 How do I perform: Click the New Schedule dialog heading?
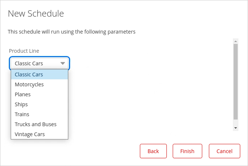point(36,14)
